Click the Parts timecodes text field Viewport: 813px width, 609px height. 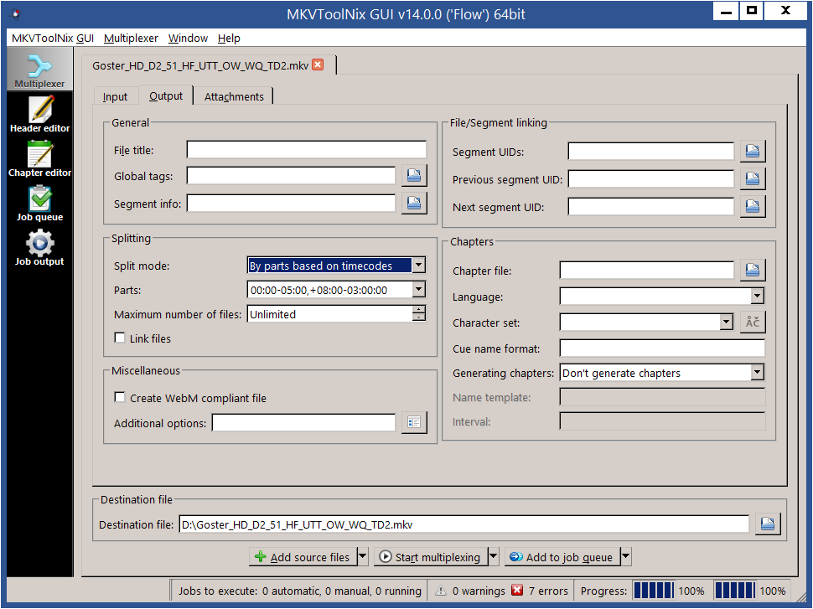[330, 290]
